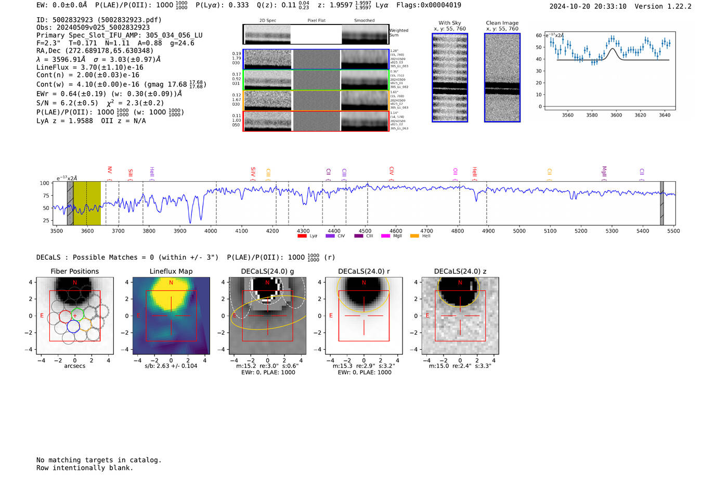Click the hatched gray band near 5460

point(662,203)
